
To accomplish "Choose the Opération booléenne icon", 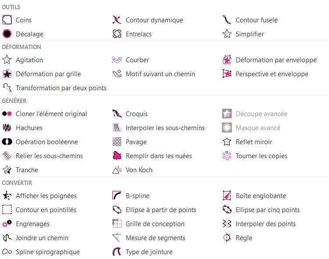I will point(7,142).
